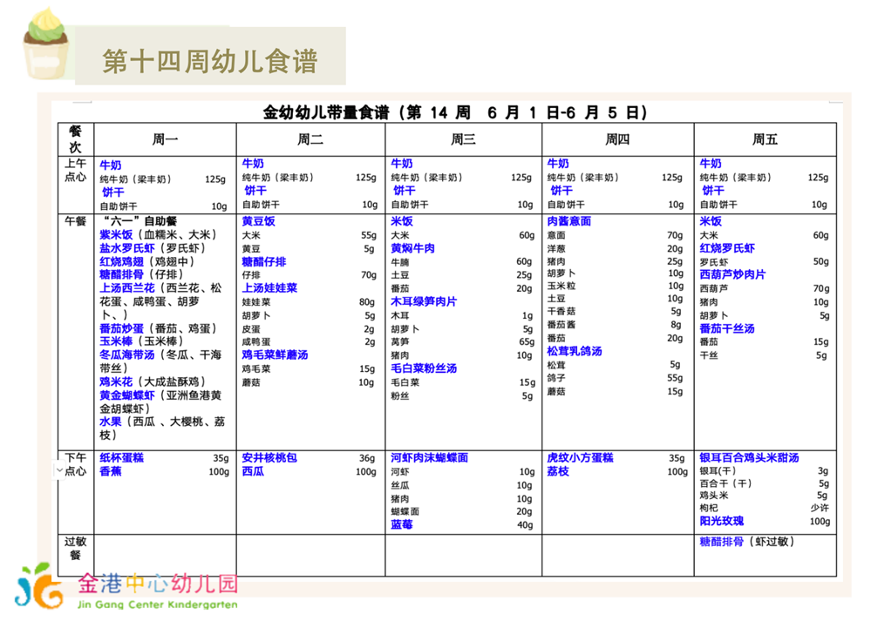Click 饼干 in Tuesday morning snack
The width and height of the screenshot is (871, 621).
click(255, 191)
